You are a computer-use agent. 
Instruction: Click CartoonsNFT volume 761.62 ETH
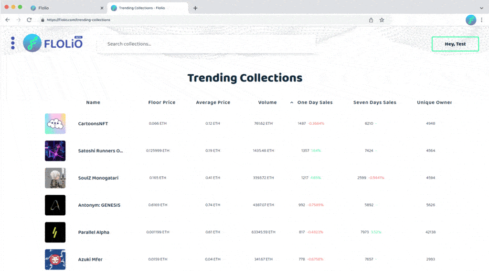point(264,123)
